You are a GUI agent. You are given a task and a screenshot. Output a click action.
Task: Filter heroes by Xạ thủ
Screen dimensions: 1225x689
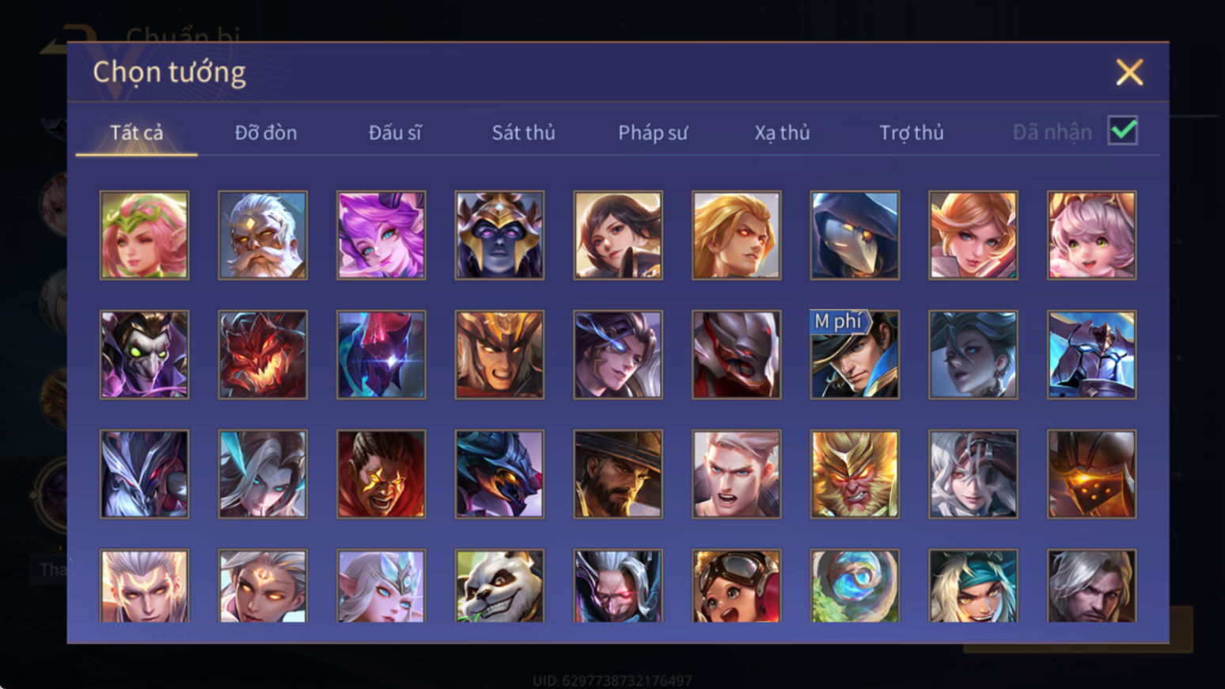point(782,133)
